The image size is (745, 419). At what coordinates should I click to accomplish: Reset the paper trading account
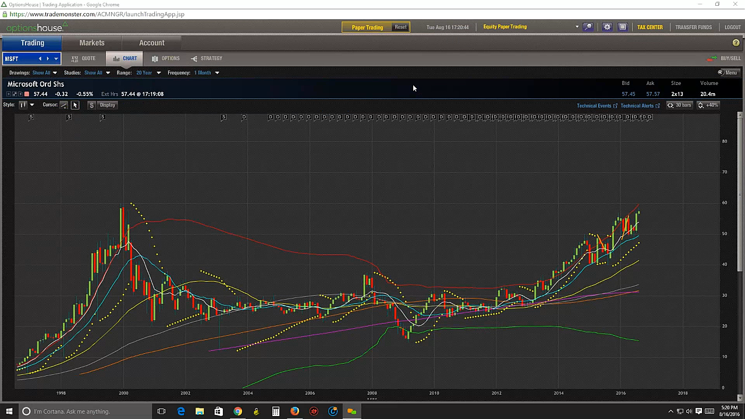point(400,27)
